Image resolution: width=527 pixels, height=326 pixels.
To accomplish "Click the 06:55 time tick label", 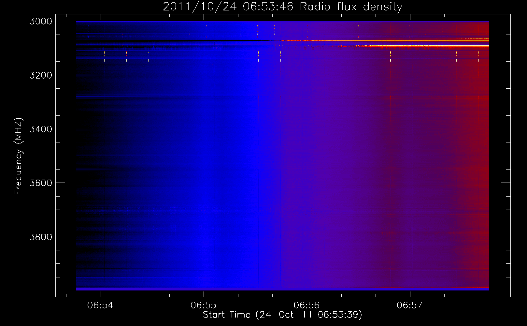I will pos(204,305).
